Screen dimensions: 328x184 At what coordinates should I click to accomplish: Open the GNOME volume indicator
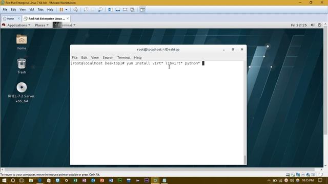click(313, 25)
